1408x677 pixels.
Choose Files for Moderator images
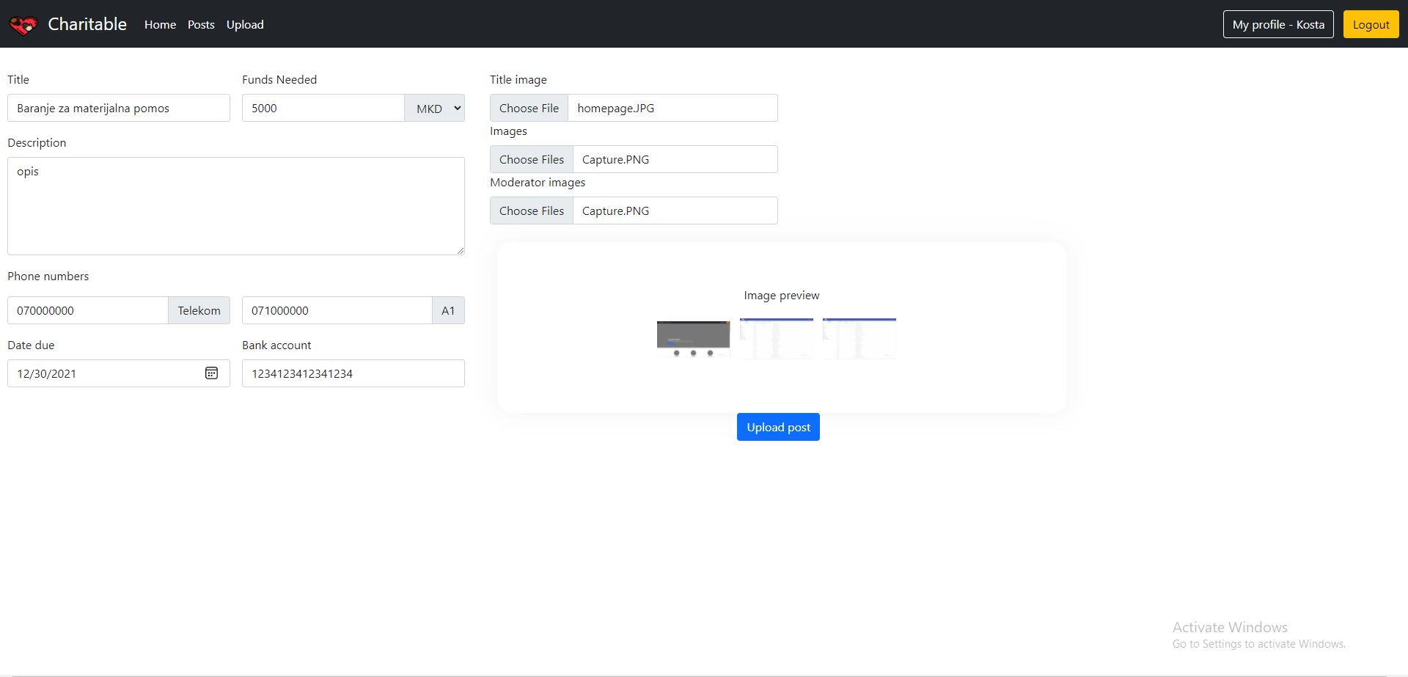(531, 211)
